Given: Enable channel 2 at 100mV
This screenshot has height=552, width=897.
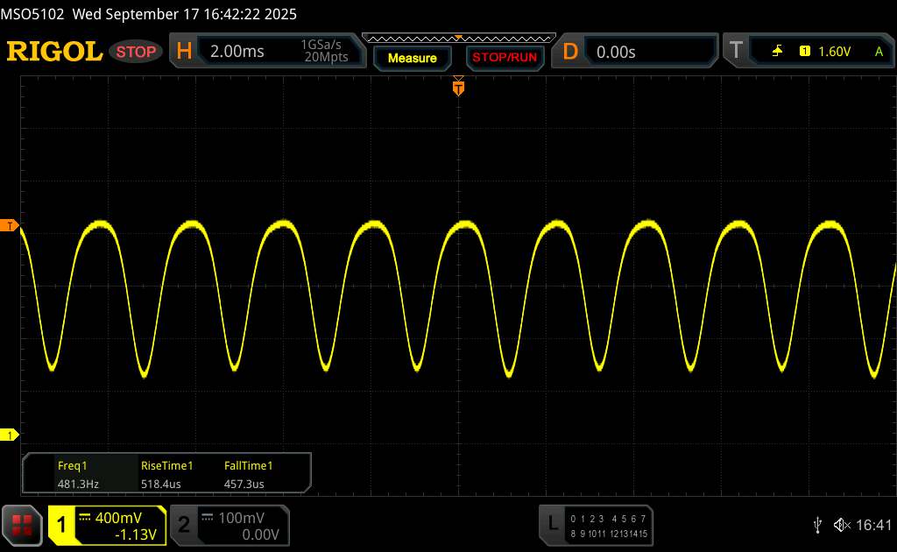Looking at the screenshot, I should (x=228, y=524).
